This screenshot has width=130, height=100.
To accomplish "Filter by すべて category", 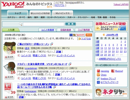I will [x=22, y=17].
